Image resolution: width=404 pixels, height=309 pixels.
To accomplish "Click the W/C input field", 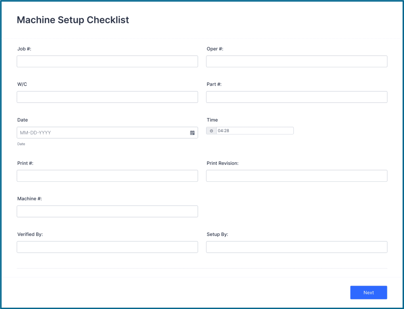I will pos(107,97).
